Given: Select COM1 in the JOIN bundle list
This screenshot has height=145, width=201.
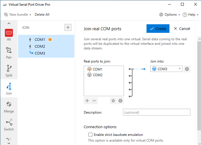Looking at the screenshot, I should click(40, 40).
